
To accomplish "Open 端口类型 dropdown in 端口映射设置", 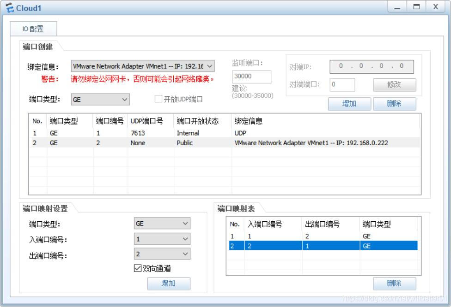I will (162, 224).
